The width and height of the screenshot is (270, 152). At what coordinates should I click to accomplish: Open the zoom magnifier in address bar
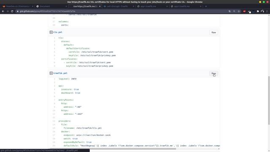point(234,11)
